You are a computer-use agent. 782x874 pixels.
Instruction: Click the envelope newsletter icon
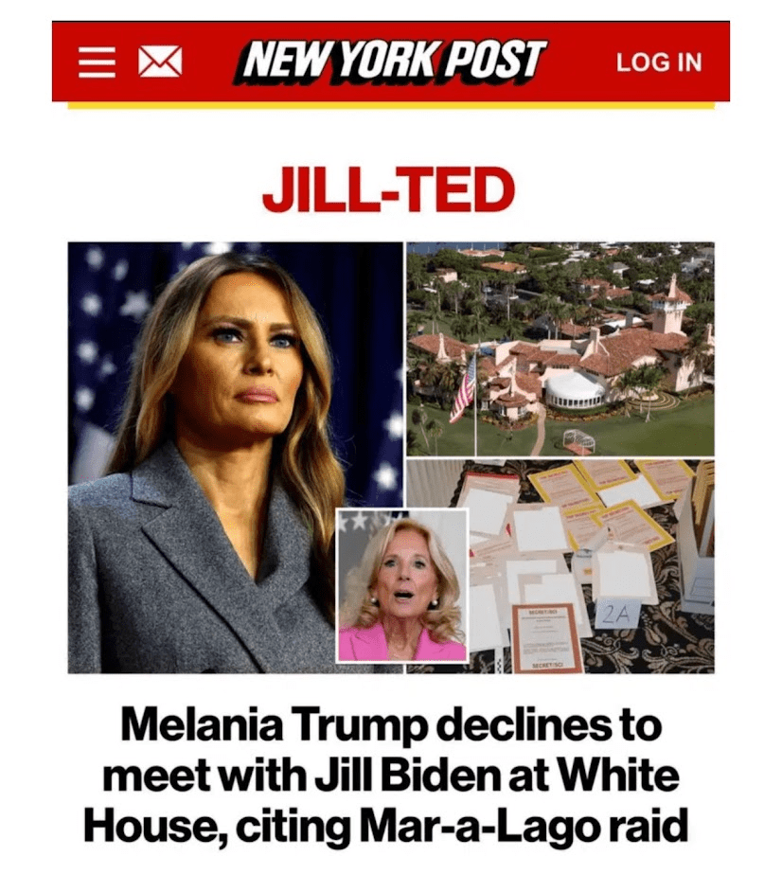(160, 62)
